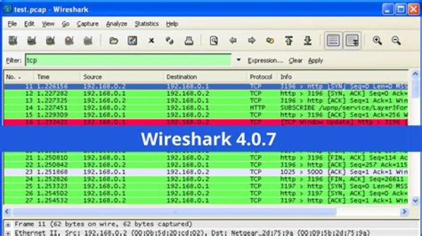
Task: Open a capture file with folder icon
Action: click(114, 41)
